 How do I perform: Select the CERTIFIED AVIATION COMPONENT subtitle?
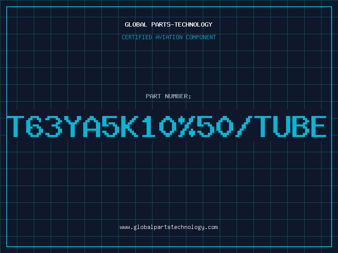point(169,37)
